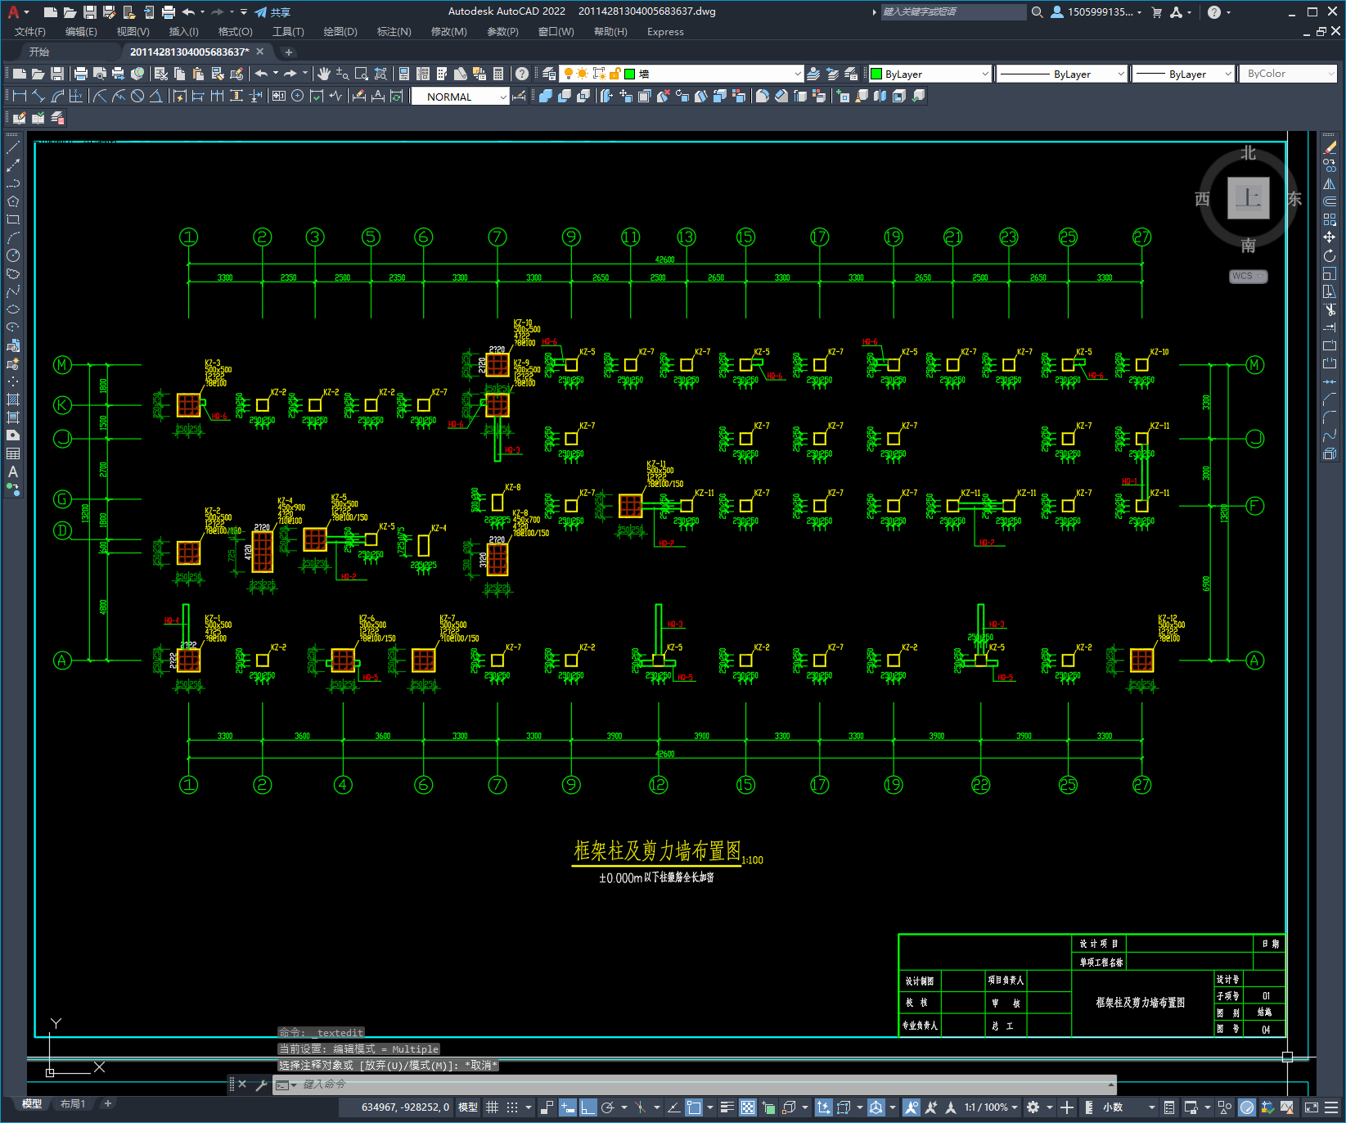The width and height of the screenshot is (1346, 1123).
Task: Click the search magnifier icon
Action: 1038,11
